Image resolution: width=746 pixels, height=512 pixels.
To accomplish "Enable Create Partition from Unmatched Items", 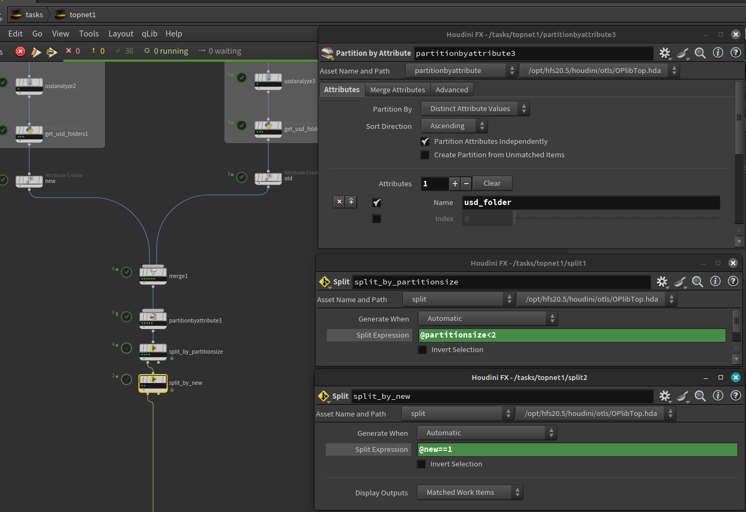I will tap(425, 155).
